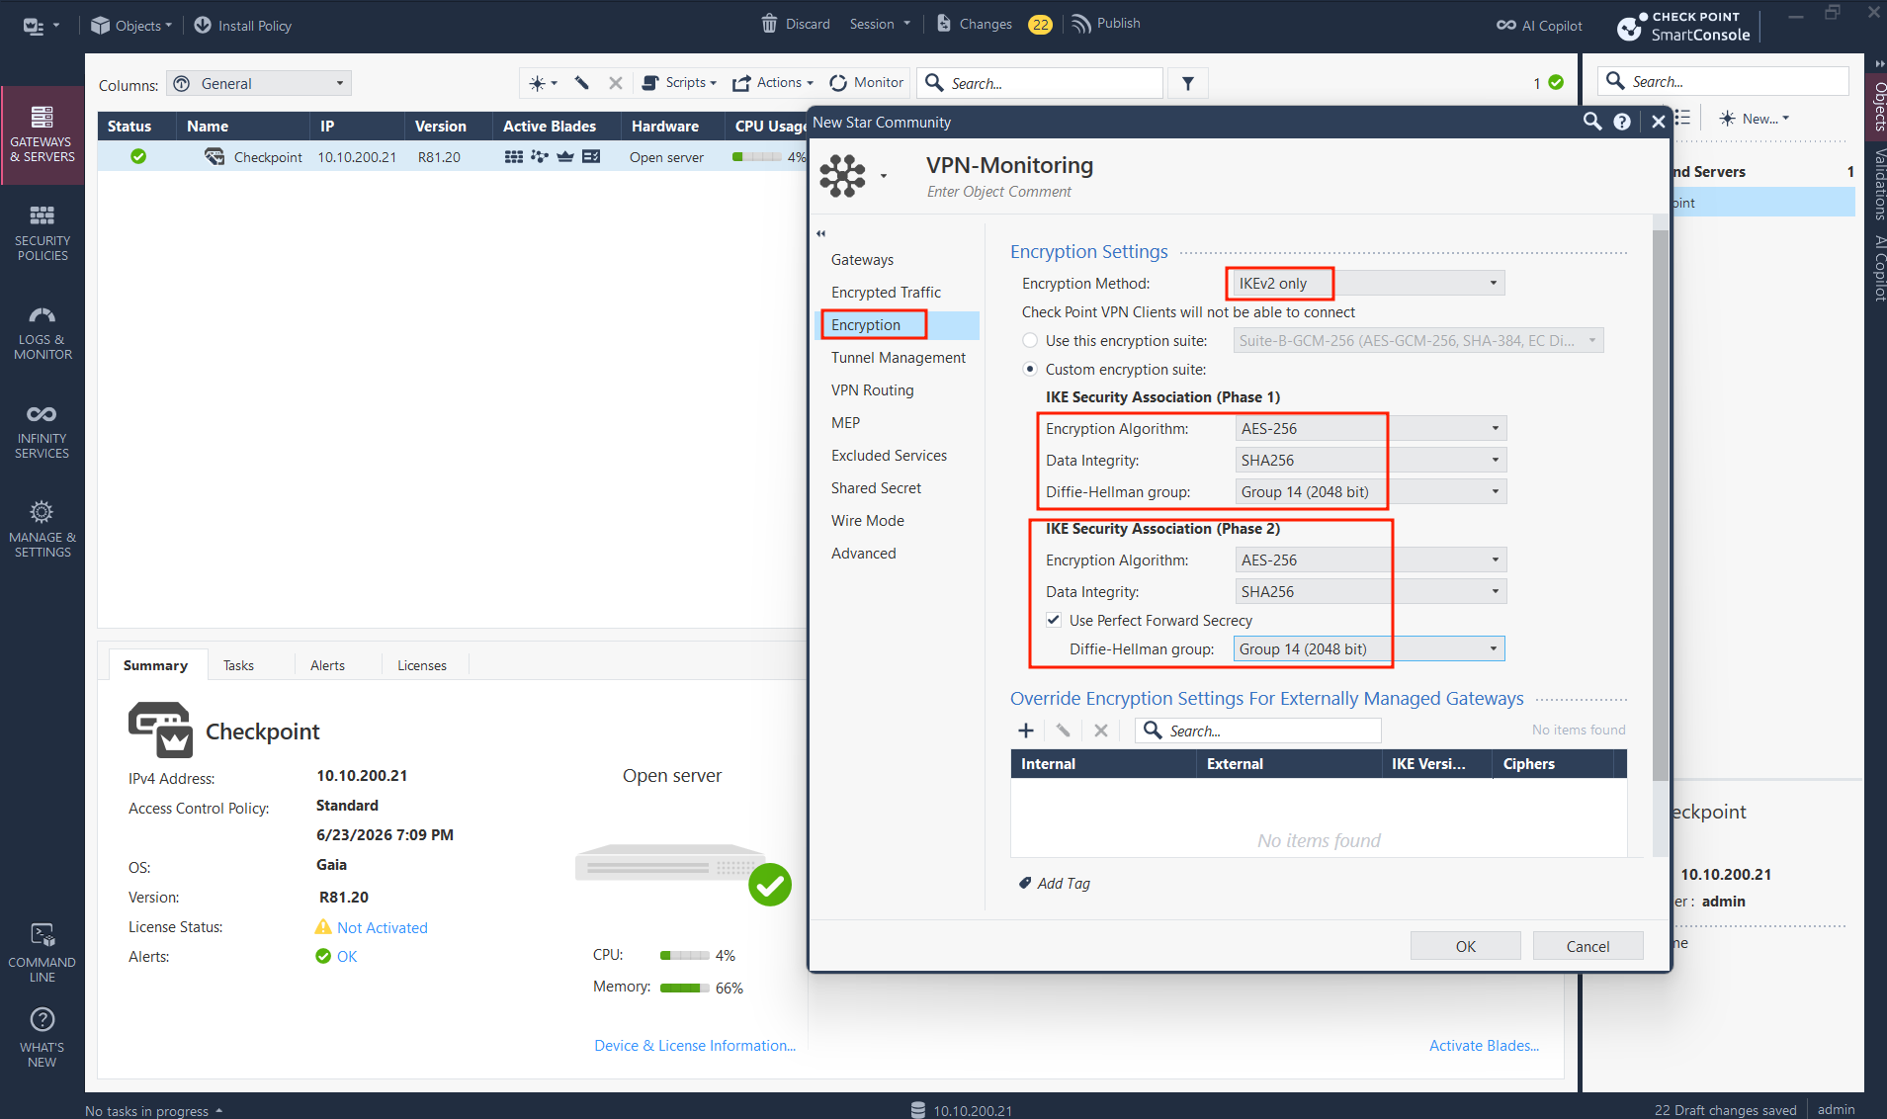The height and width of the screenshot is (1119, 1887).
Task: Open Phase 1 Diffie-Hellman group dropdown
Action: (1370, 492)
